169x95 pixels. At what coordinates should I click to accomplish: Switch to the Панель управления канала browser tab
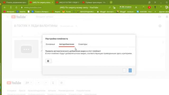15,2
